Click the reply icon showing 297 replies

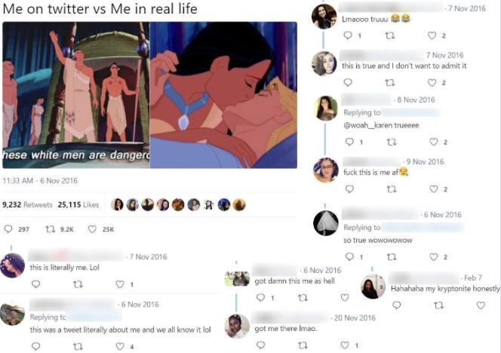pos(8,229)
